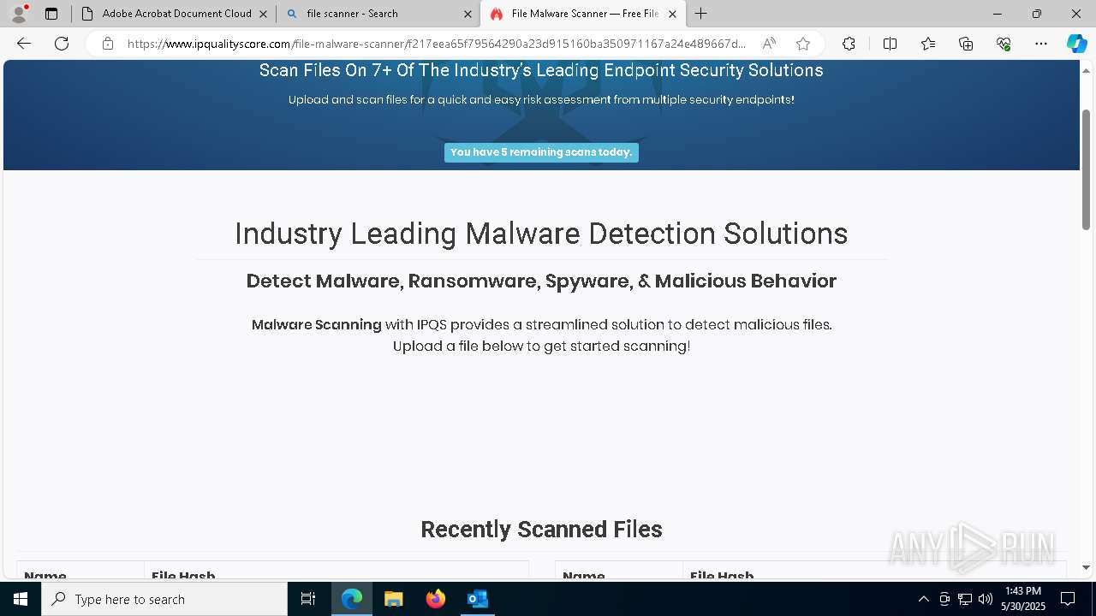Click the page vertical scrollbar thumb
The width and height of the screenshot is (1096, 616).
(x=1087, y=169)
